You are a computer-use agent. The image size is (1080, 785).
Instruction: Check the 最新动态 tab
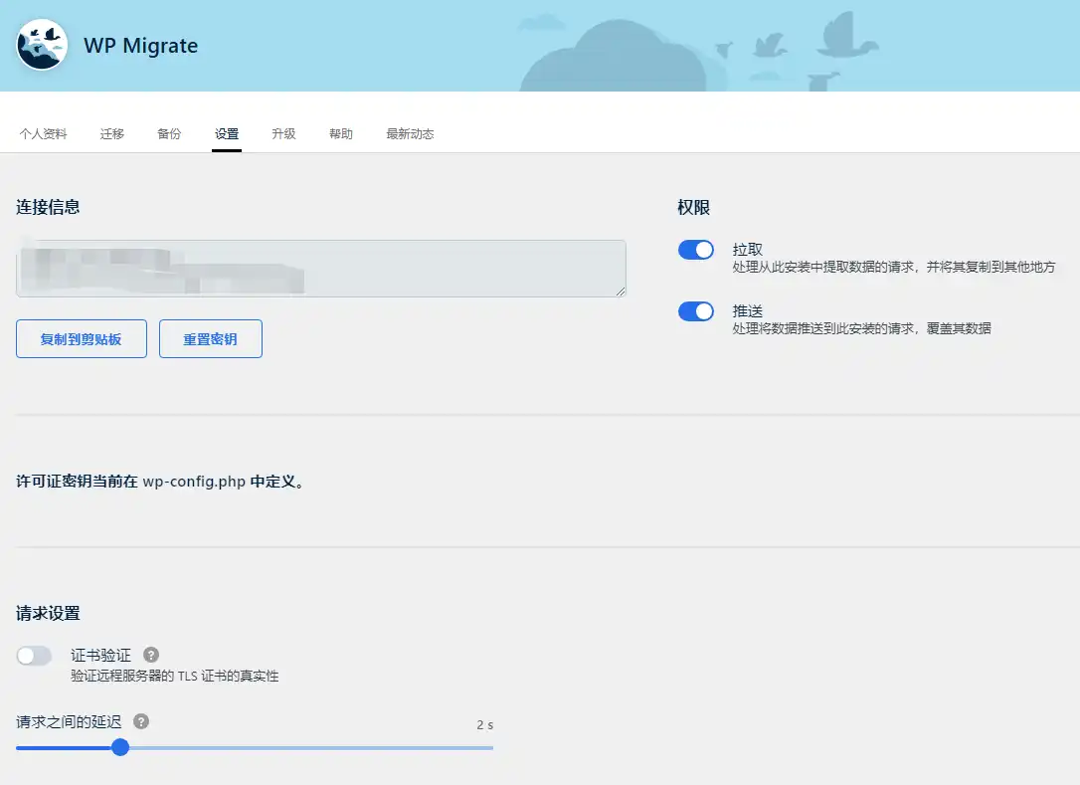[x=410, y=132]
